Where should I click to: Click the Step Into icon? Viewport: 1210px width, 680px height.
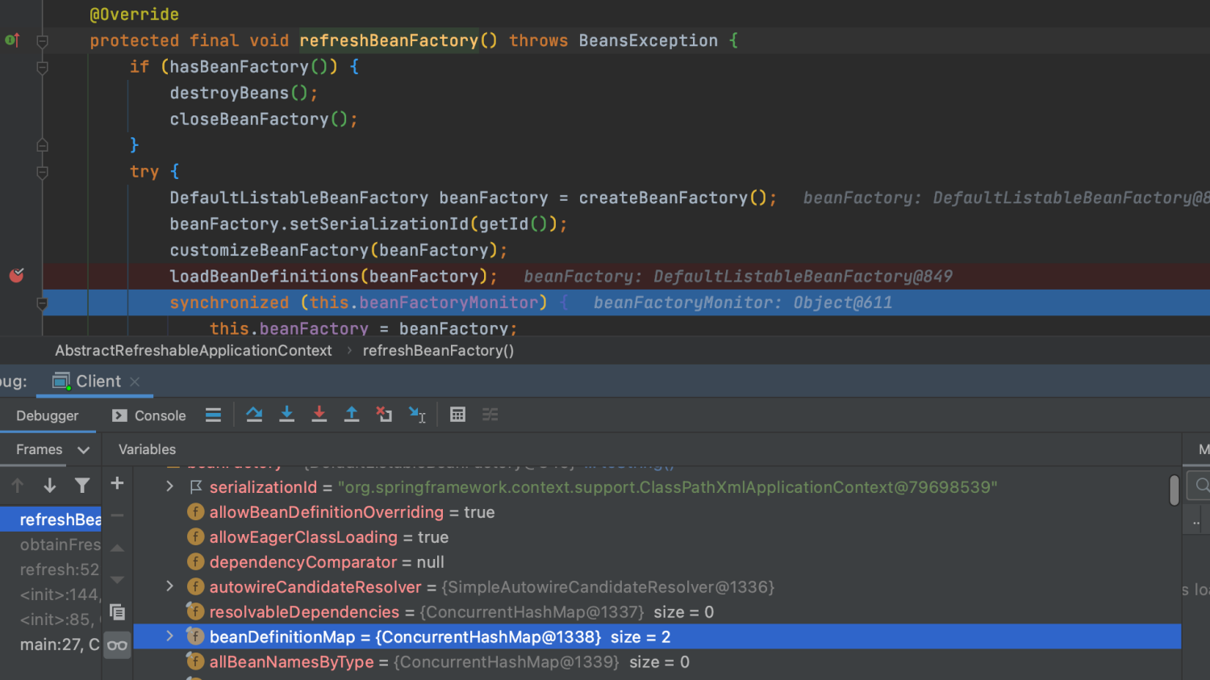[x=286, y=415]
